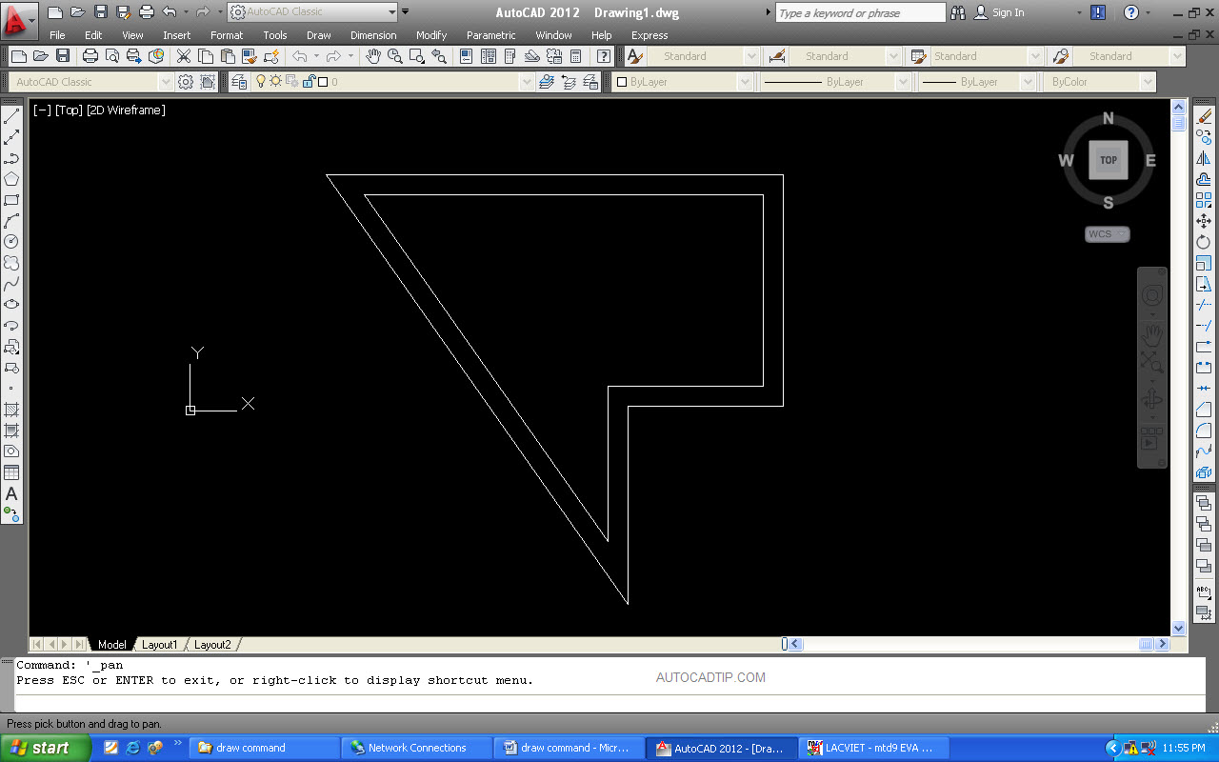Click the Plot Preview icon

coord(111,56)
